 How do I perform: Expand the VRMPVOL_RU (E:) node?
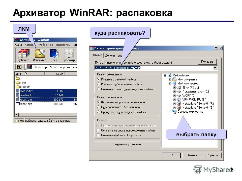tap(174, 100)
